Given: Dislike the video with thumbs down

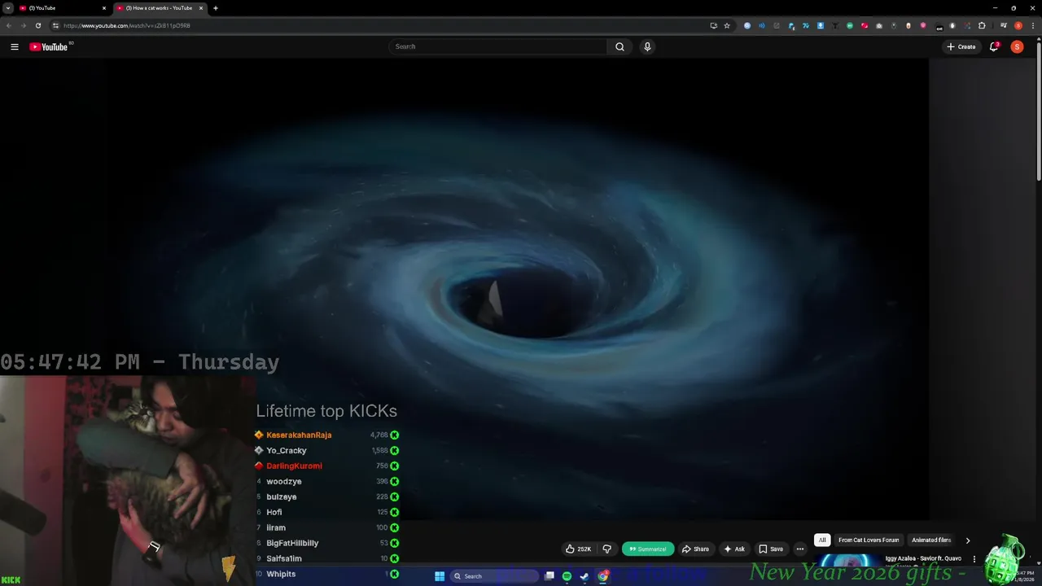Looking at the screenshot, I should (x=606, y=549).
